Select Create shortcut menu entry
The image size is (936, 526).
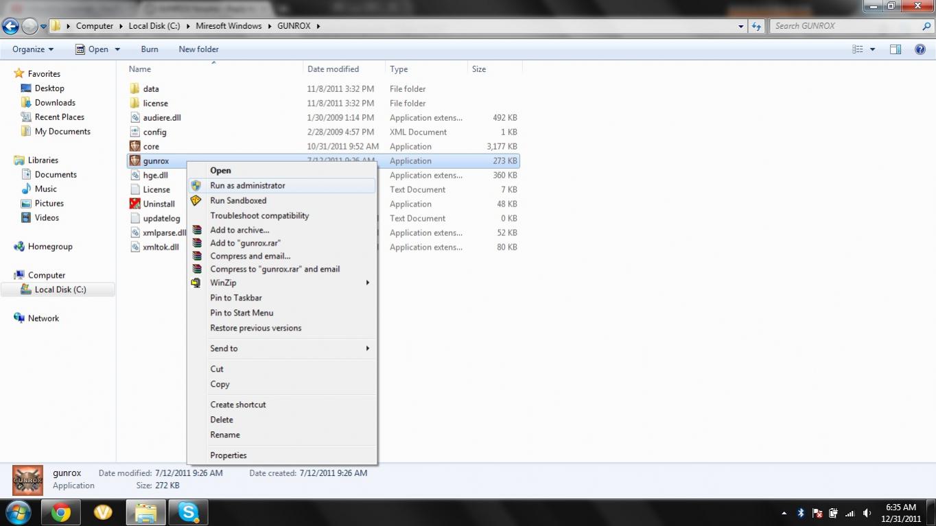point(237,405)
